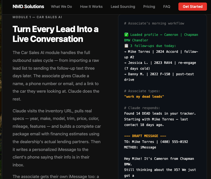Click the NMD.Solutions logo

pos(28,7)
